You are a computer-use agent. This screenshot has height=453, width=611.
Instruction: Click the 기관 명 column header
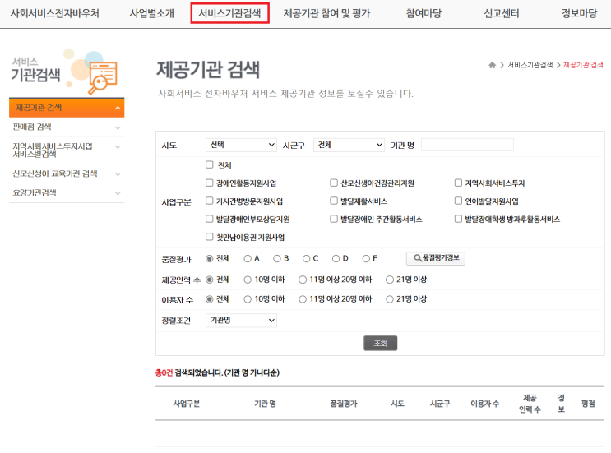point(265,404)
